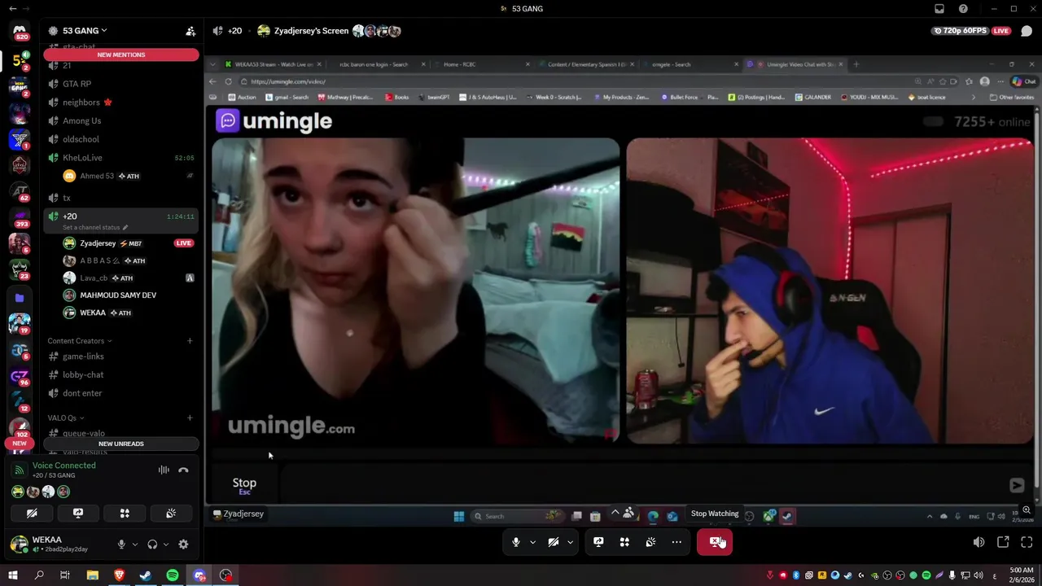Toggle 720p 60FPS stream quality badge
The width and height of the screenshot is (1042, 586).
[x=961, y=31]
